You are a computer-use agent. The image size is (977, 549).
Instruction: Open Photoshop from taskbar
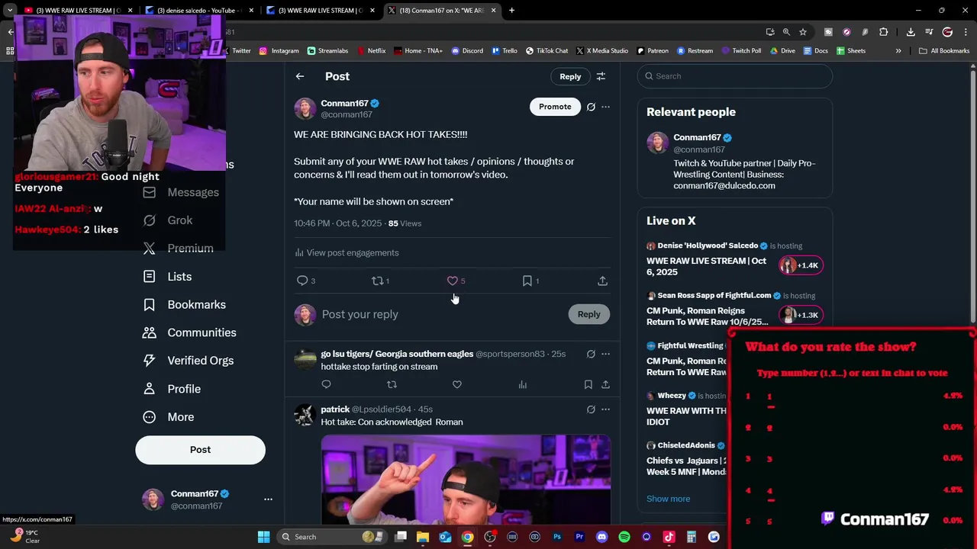(557, 537)
